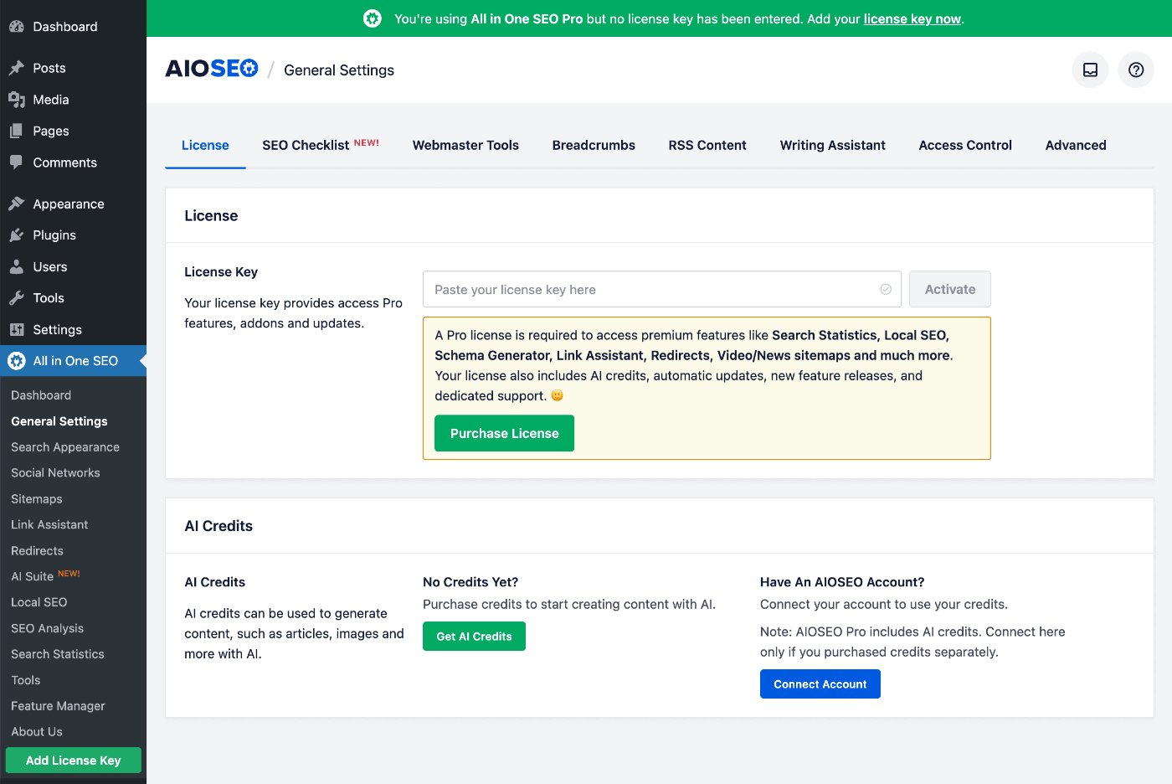Click the Media library icon
This screenshot has width=1172, height=784.
16,99
